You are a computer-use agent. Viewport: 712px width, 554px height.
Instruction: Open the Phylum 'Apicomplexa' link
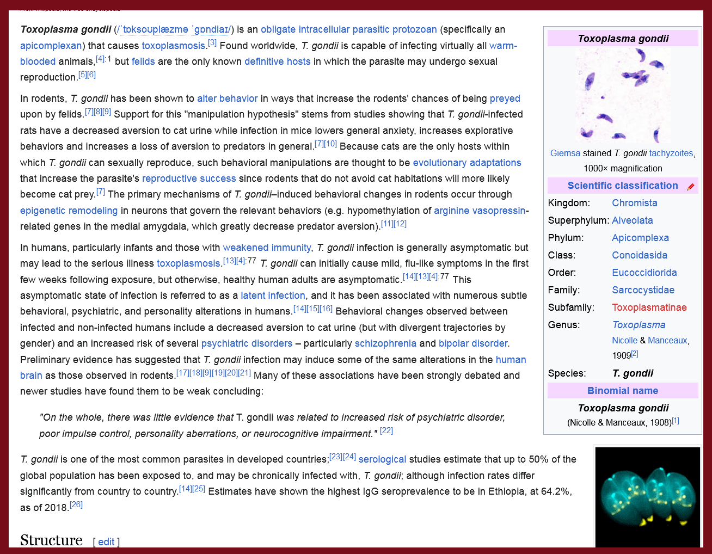pos(640,238)
